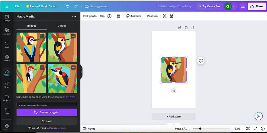Click the woodpecker prompt text field
The image size is (267, 133).
[47, 104]
